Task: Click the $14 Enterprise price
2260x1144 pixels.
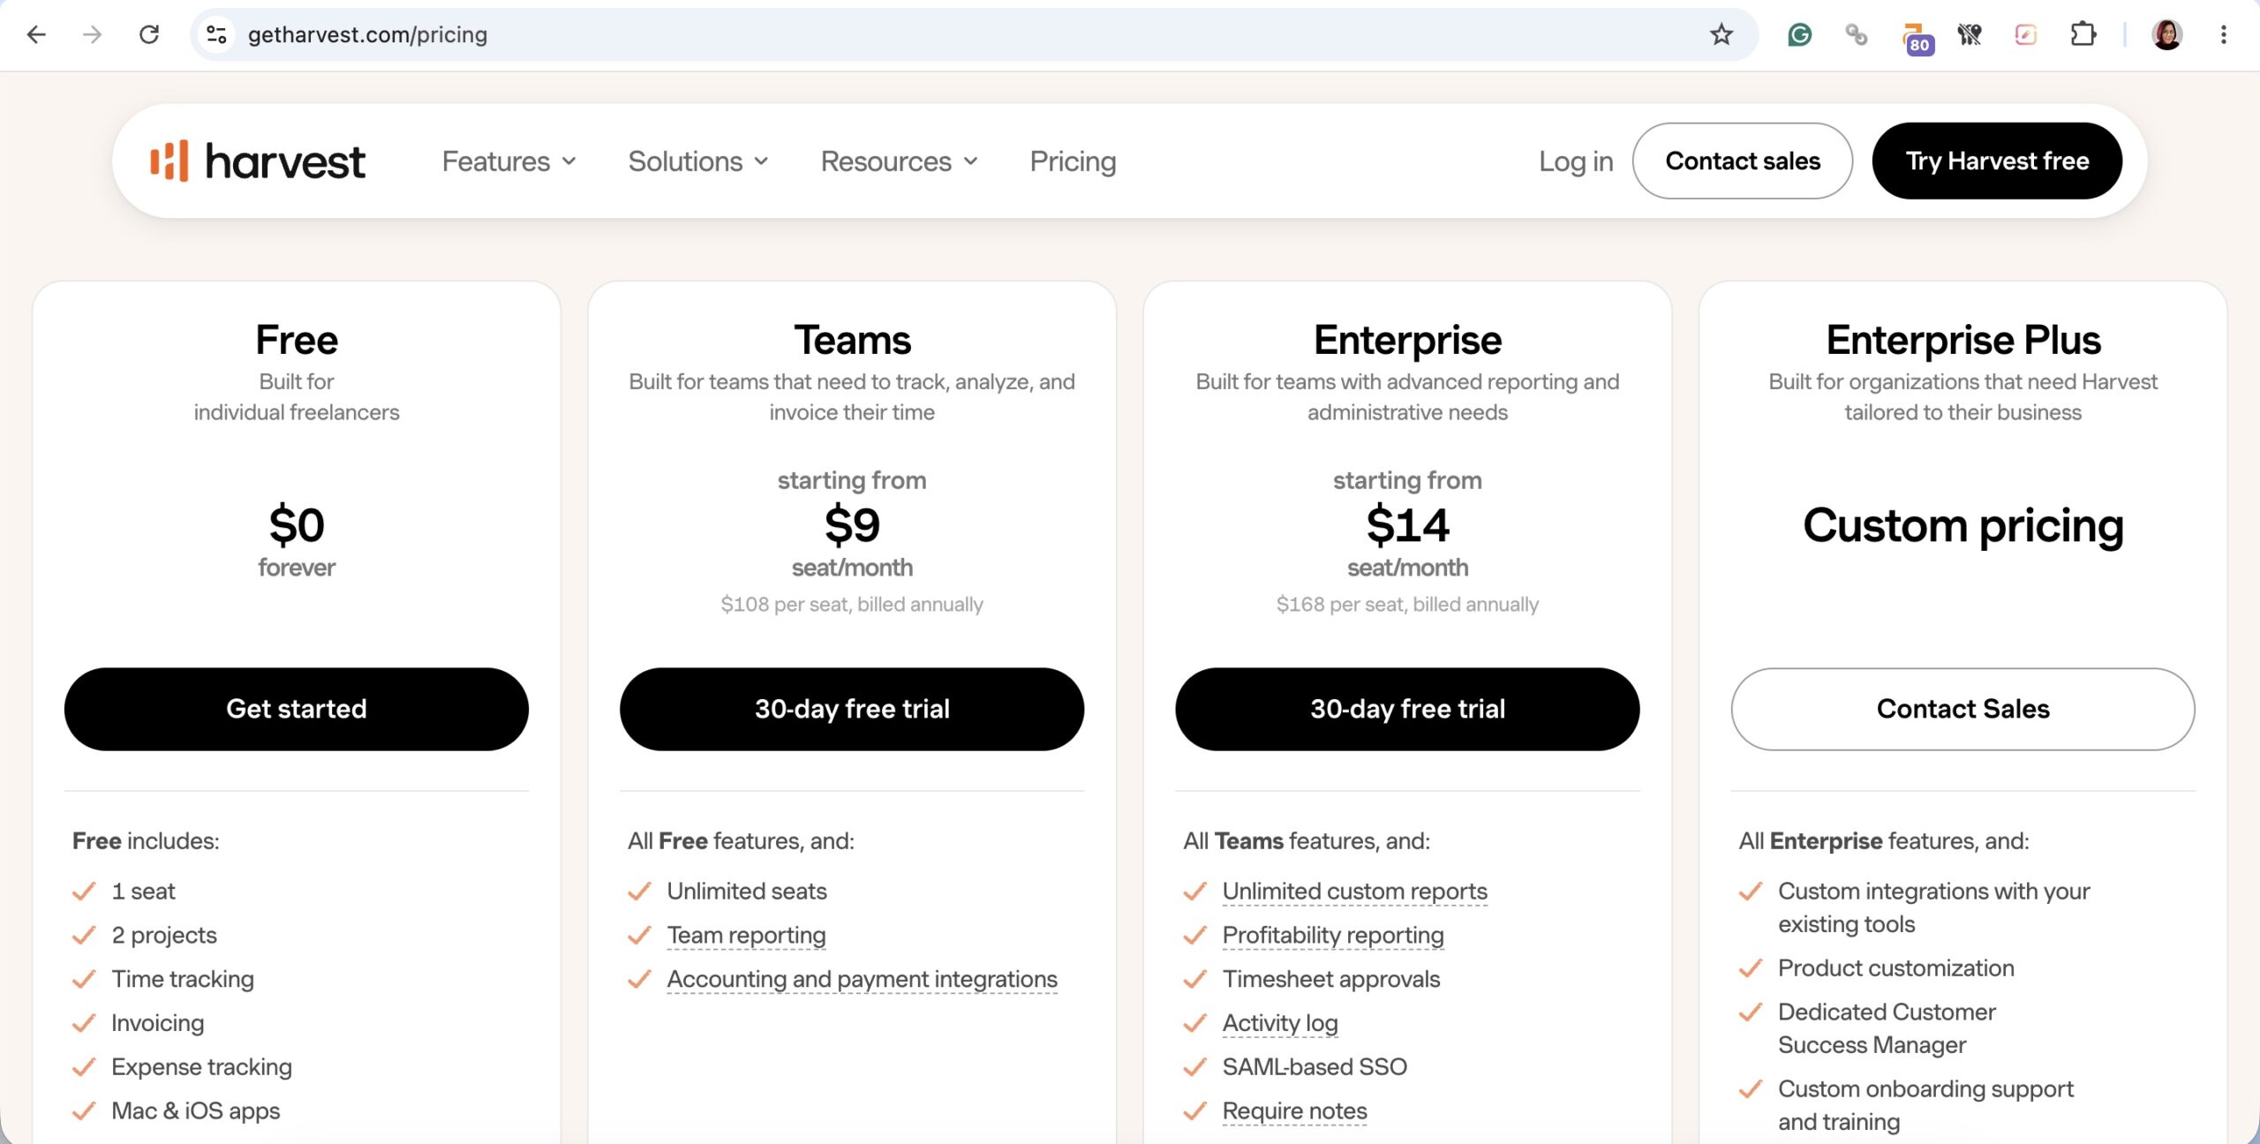Action: (1407, 525)
